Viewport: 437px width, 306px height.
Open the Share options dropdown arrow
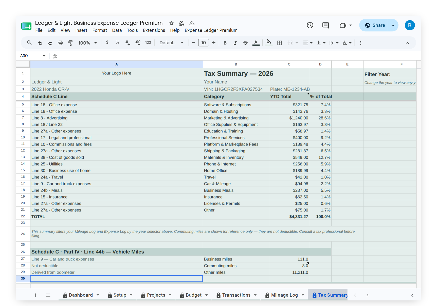(x=393, y=25)
